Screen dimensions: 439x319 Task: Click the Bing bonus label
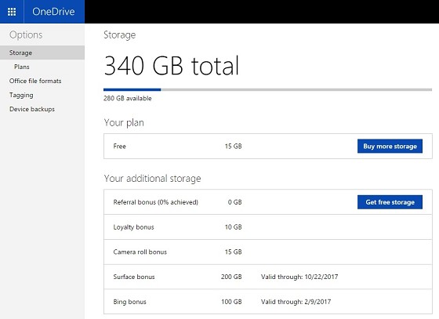point(129,302)
